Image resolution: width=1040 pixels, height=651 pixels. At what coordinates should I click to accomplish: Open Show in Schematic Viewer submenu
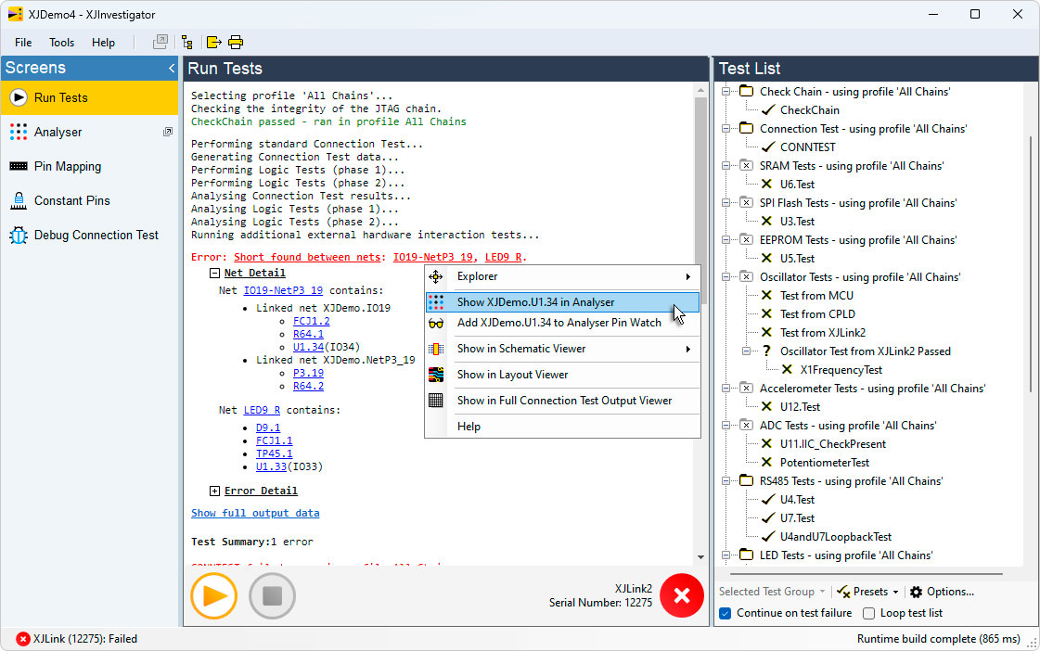click(x=562, y=349)
